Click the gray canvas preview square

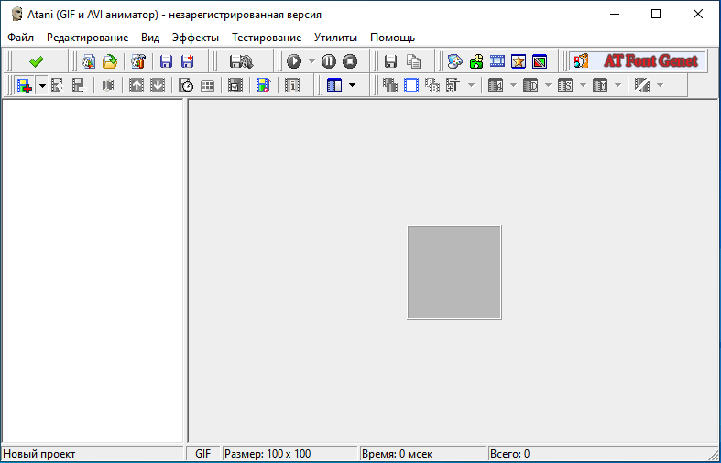[x=454, y=273]
